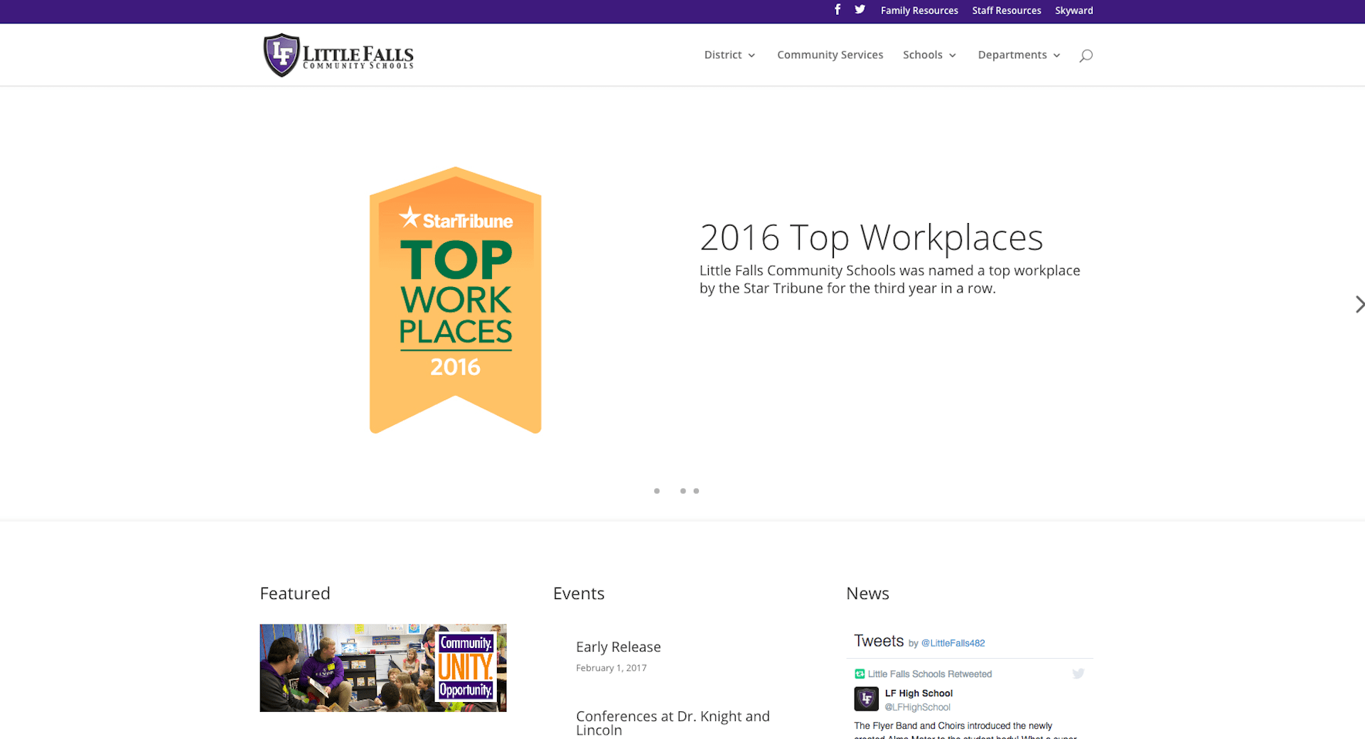The image size is (1365, 739).
Task: Click the Flyer Band and Choirs tweet text
Action: pyautogui.click(x=965, y=732)
